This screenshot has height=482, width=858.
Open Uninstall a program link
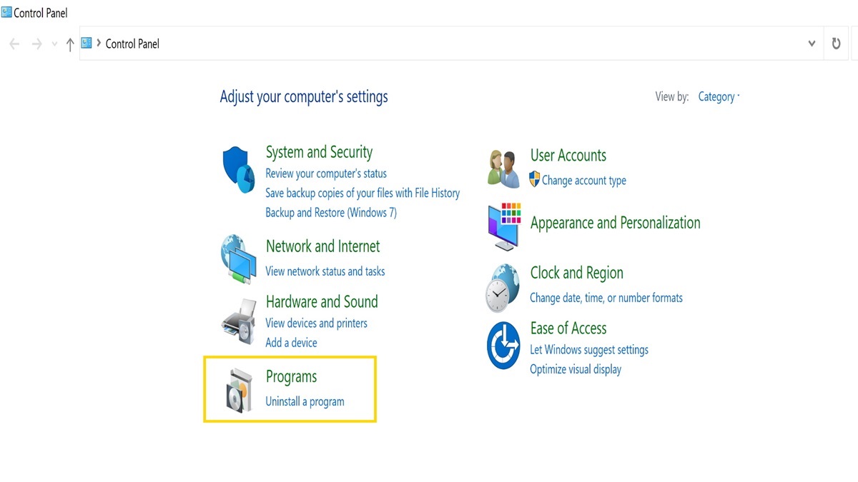[x=305, y=401]
